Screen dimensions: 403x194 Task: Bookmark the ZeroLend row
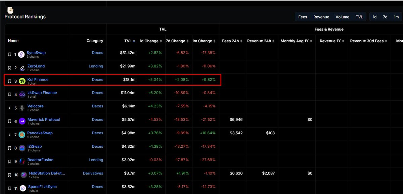[9, 68]
